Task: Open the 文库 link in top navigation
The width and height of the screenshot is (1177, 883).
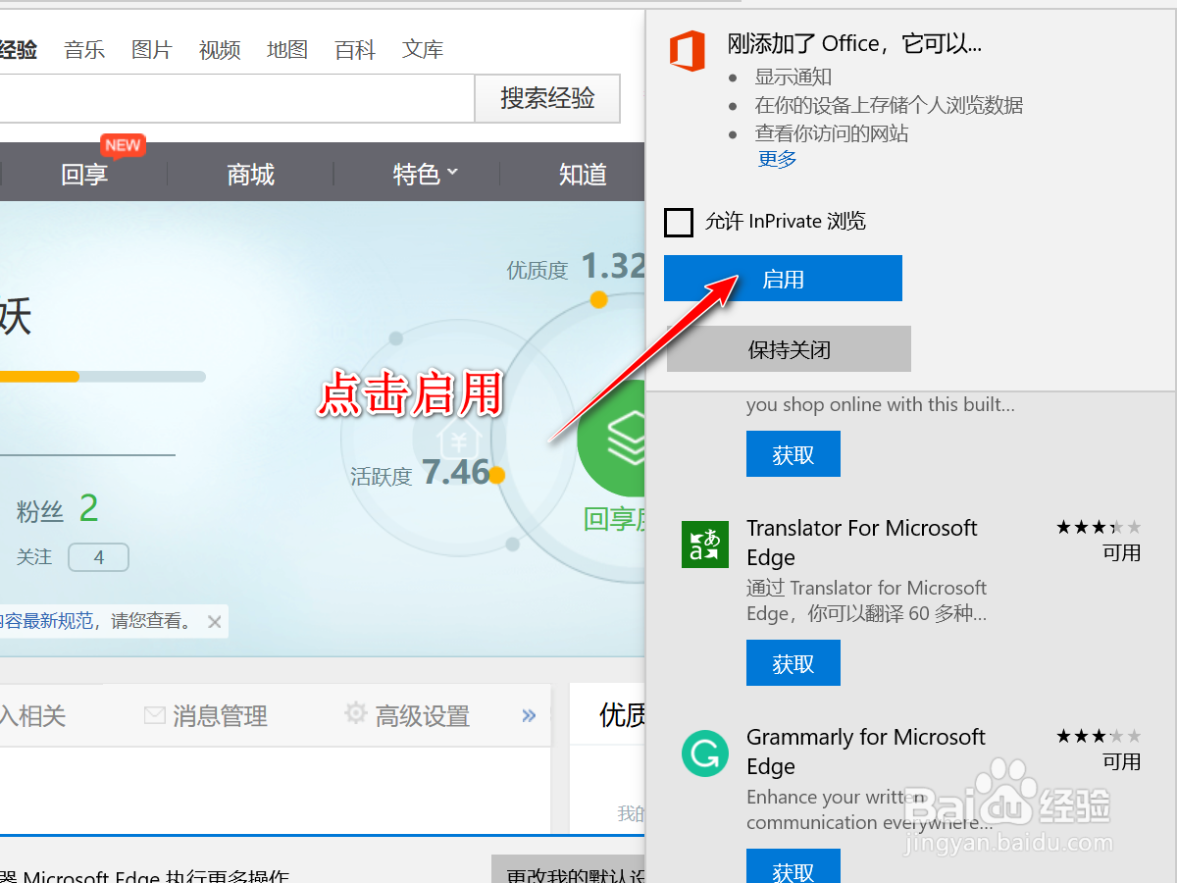Action: tap(423, 49)
